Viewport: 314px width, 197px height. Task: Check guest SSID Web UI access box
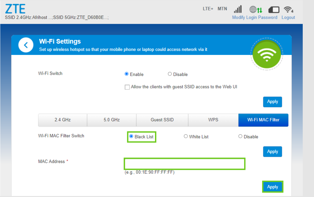pyautogui.click(x=127, y=87)
